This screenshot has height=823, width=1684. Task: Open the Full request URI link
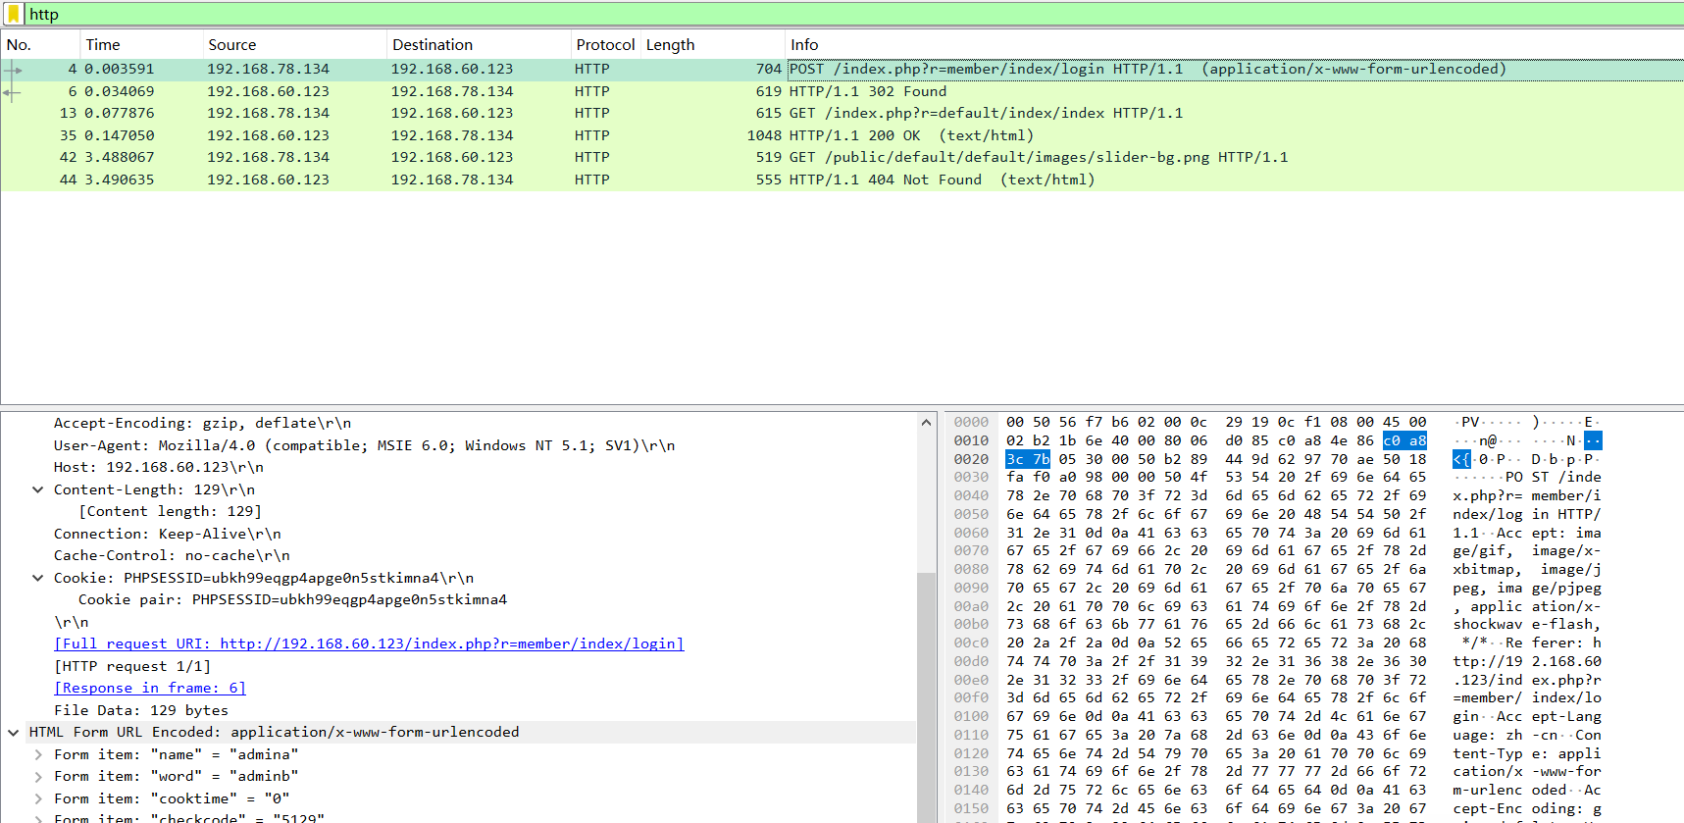(369, 643)
